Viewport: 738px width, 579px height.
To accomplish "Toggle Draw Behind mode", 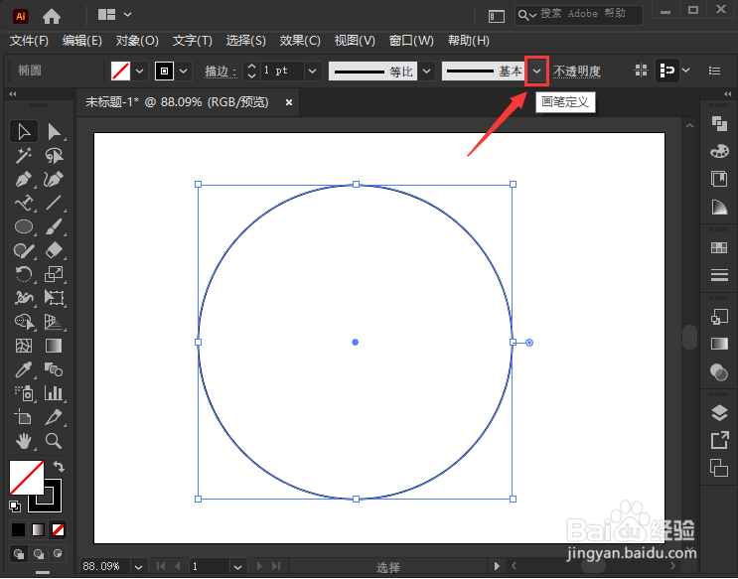I will (38, 554).
